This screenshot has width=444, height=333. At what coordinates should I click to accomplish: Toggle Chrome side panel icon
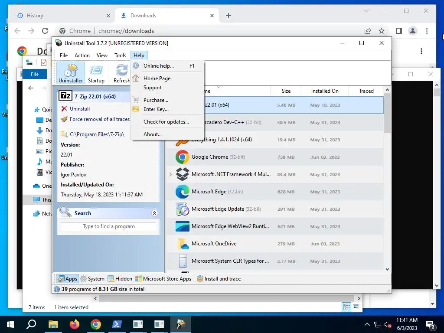coord(399,31)
